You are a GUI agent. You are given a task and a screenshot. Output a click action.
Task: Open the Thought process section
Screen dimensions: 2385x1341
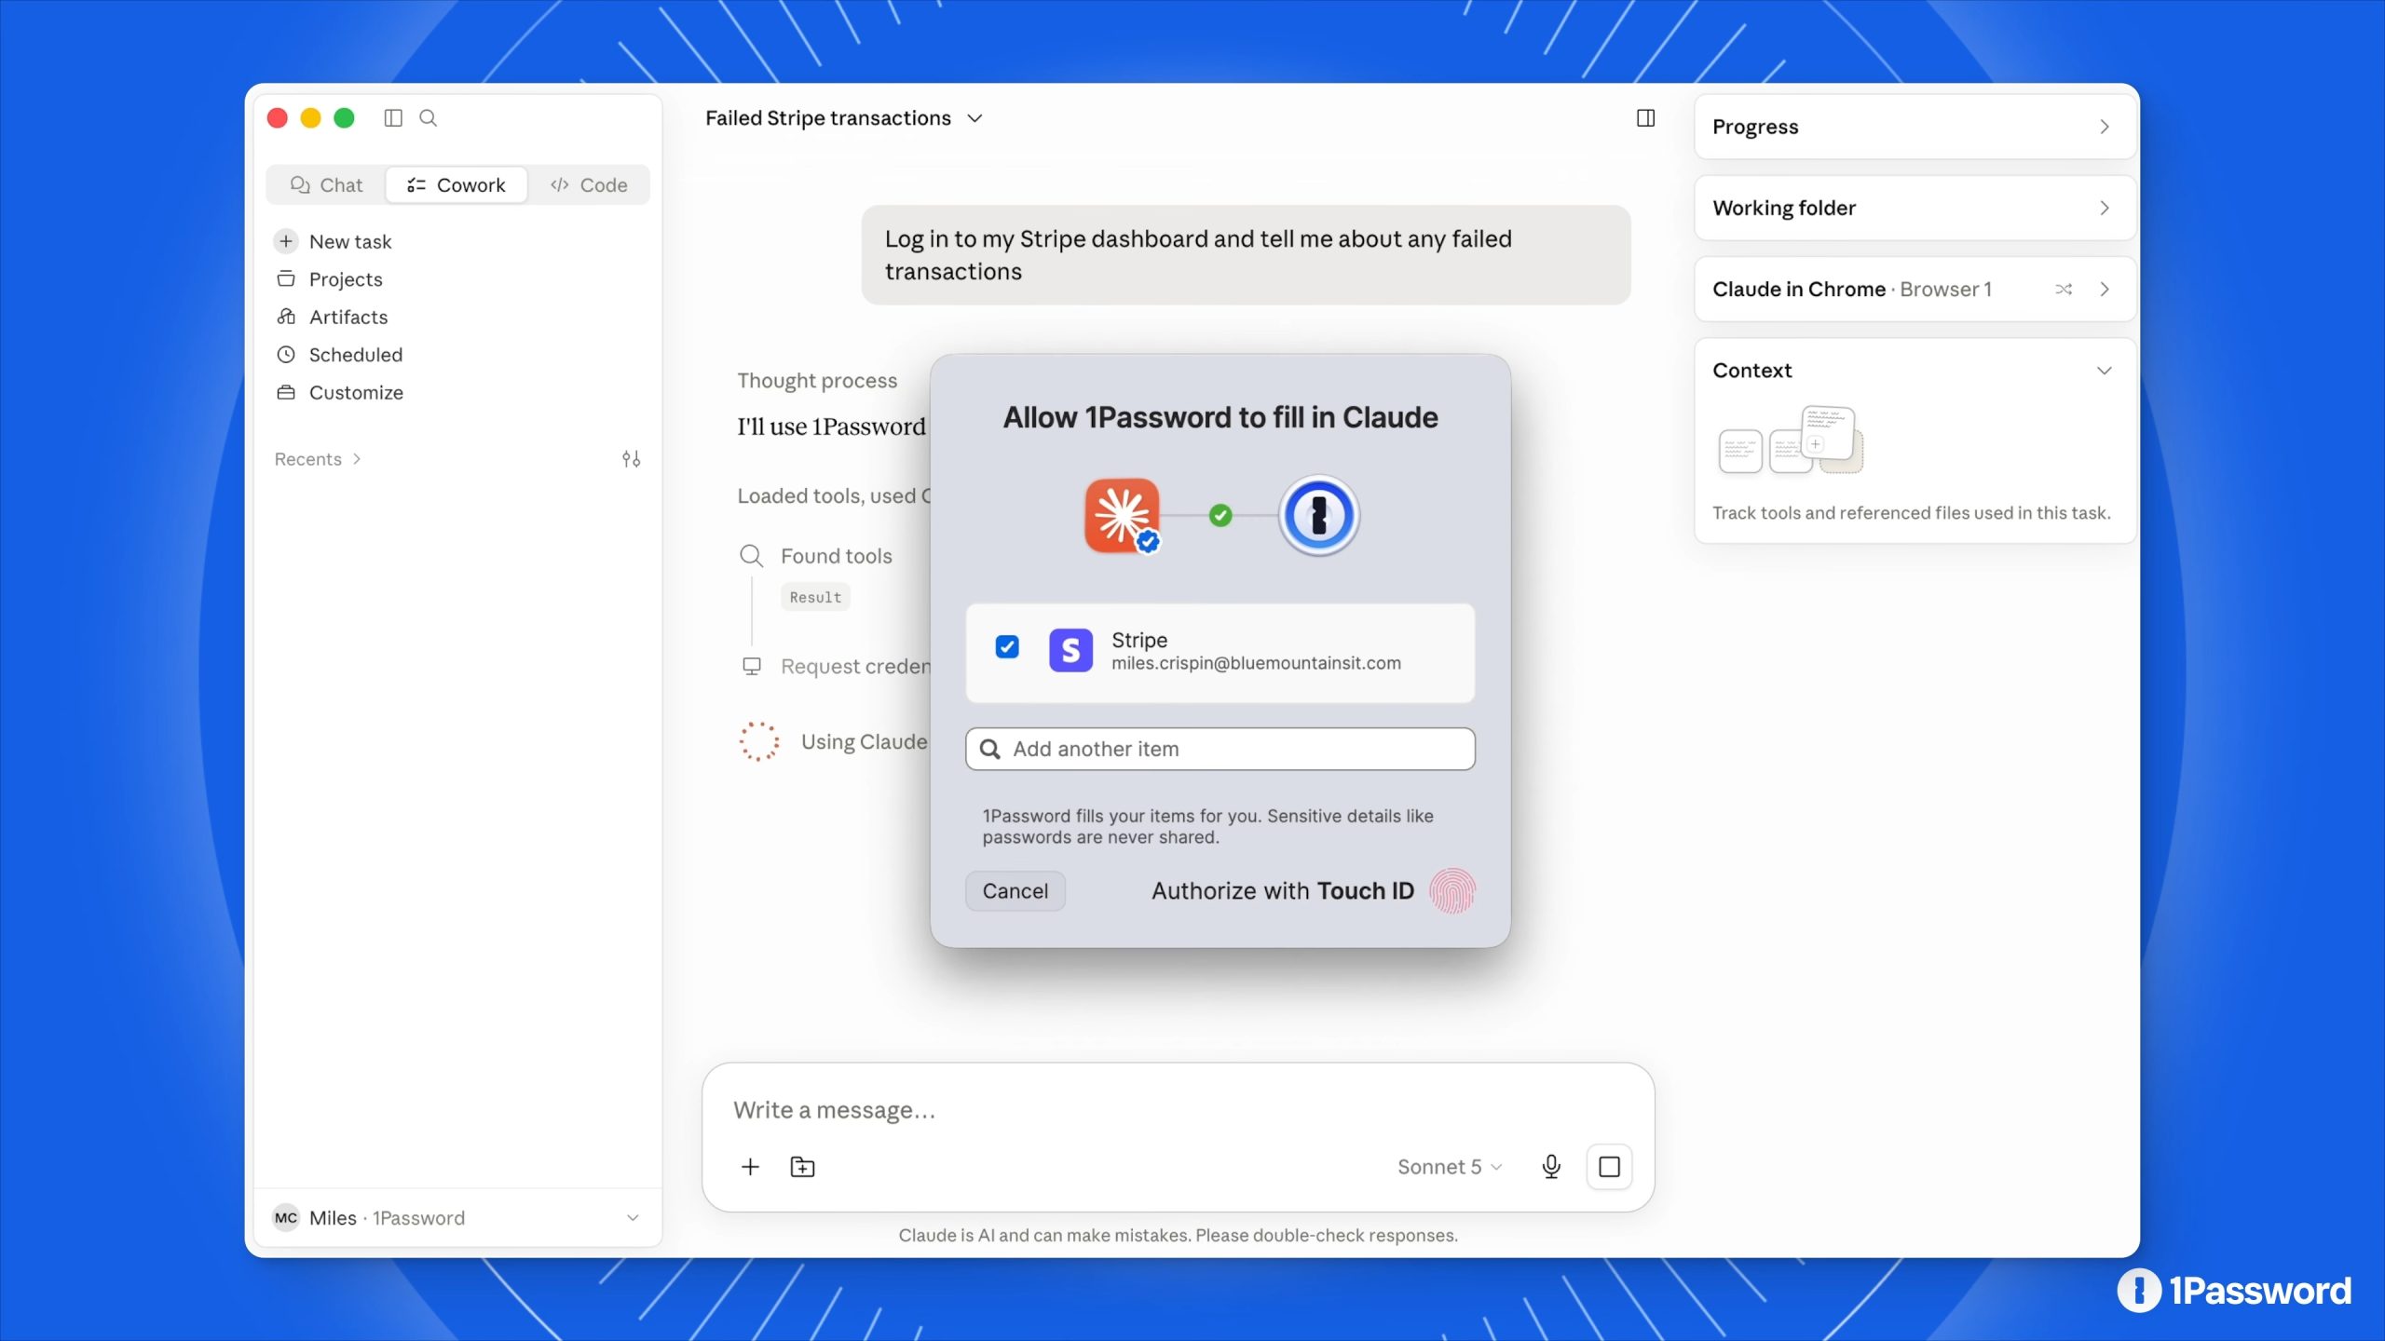(817, 381)
